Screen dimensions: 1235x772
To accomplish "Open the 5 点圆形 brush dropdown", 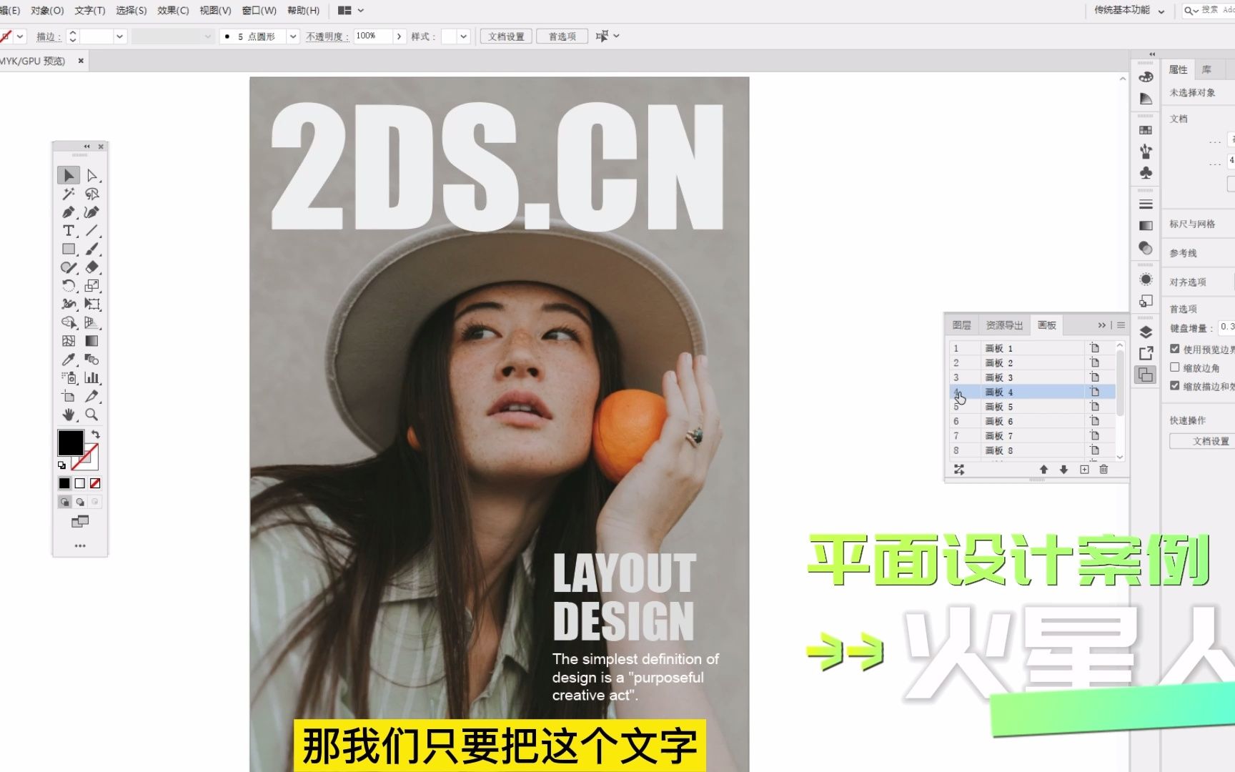I will (x=292, y=36).
